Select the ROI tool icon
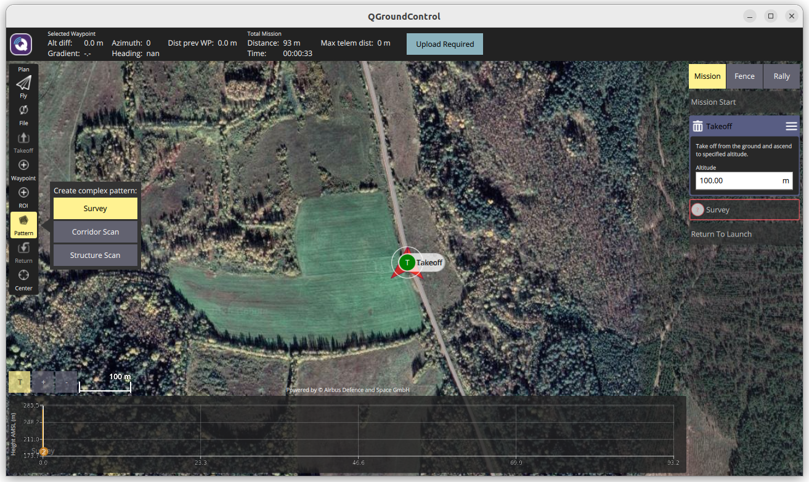The width and height of the screenshot is (809, 482). [x=23, y=193]
